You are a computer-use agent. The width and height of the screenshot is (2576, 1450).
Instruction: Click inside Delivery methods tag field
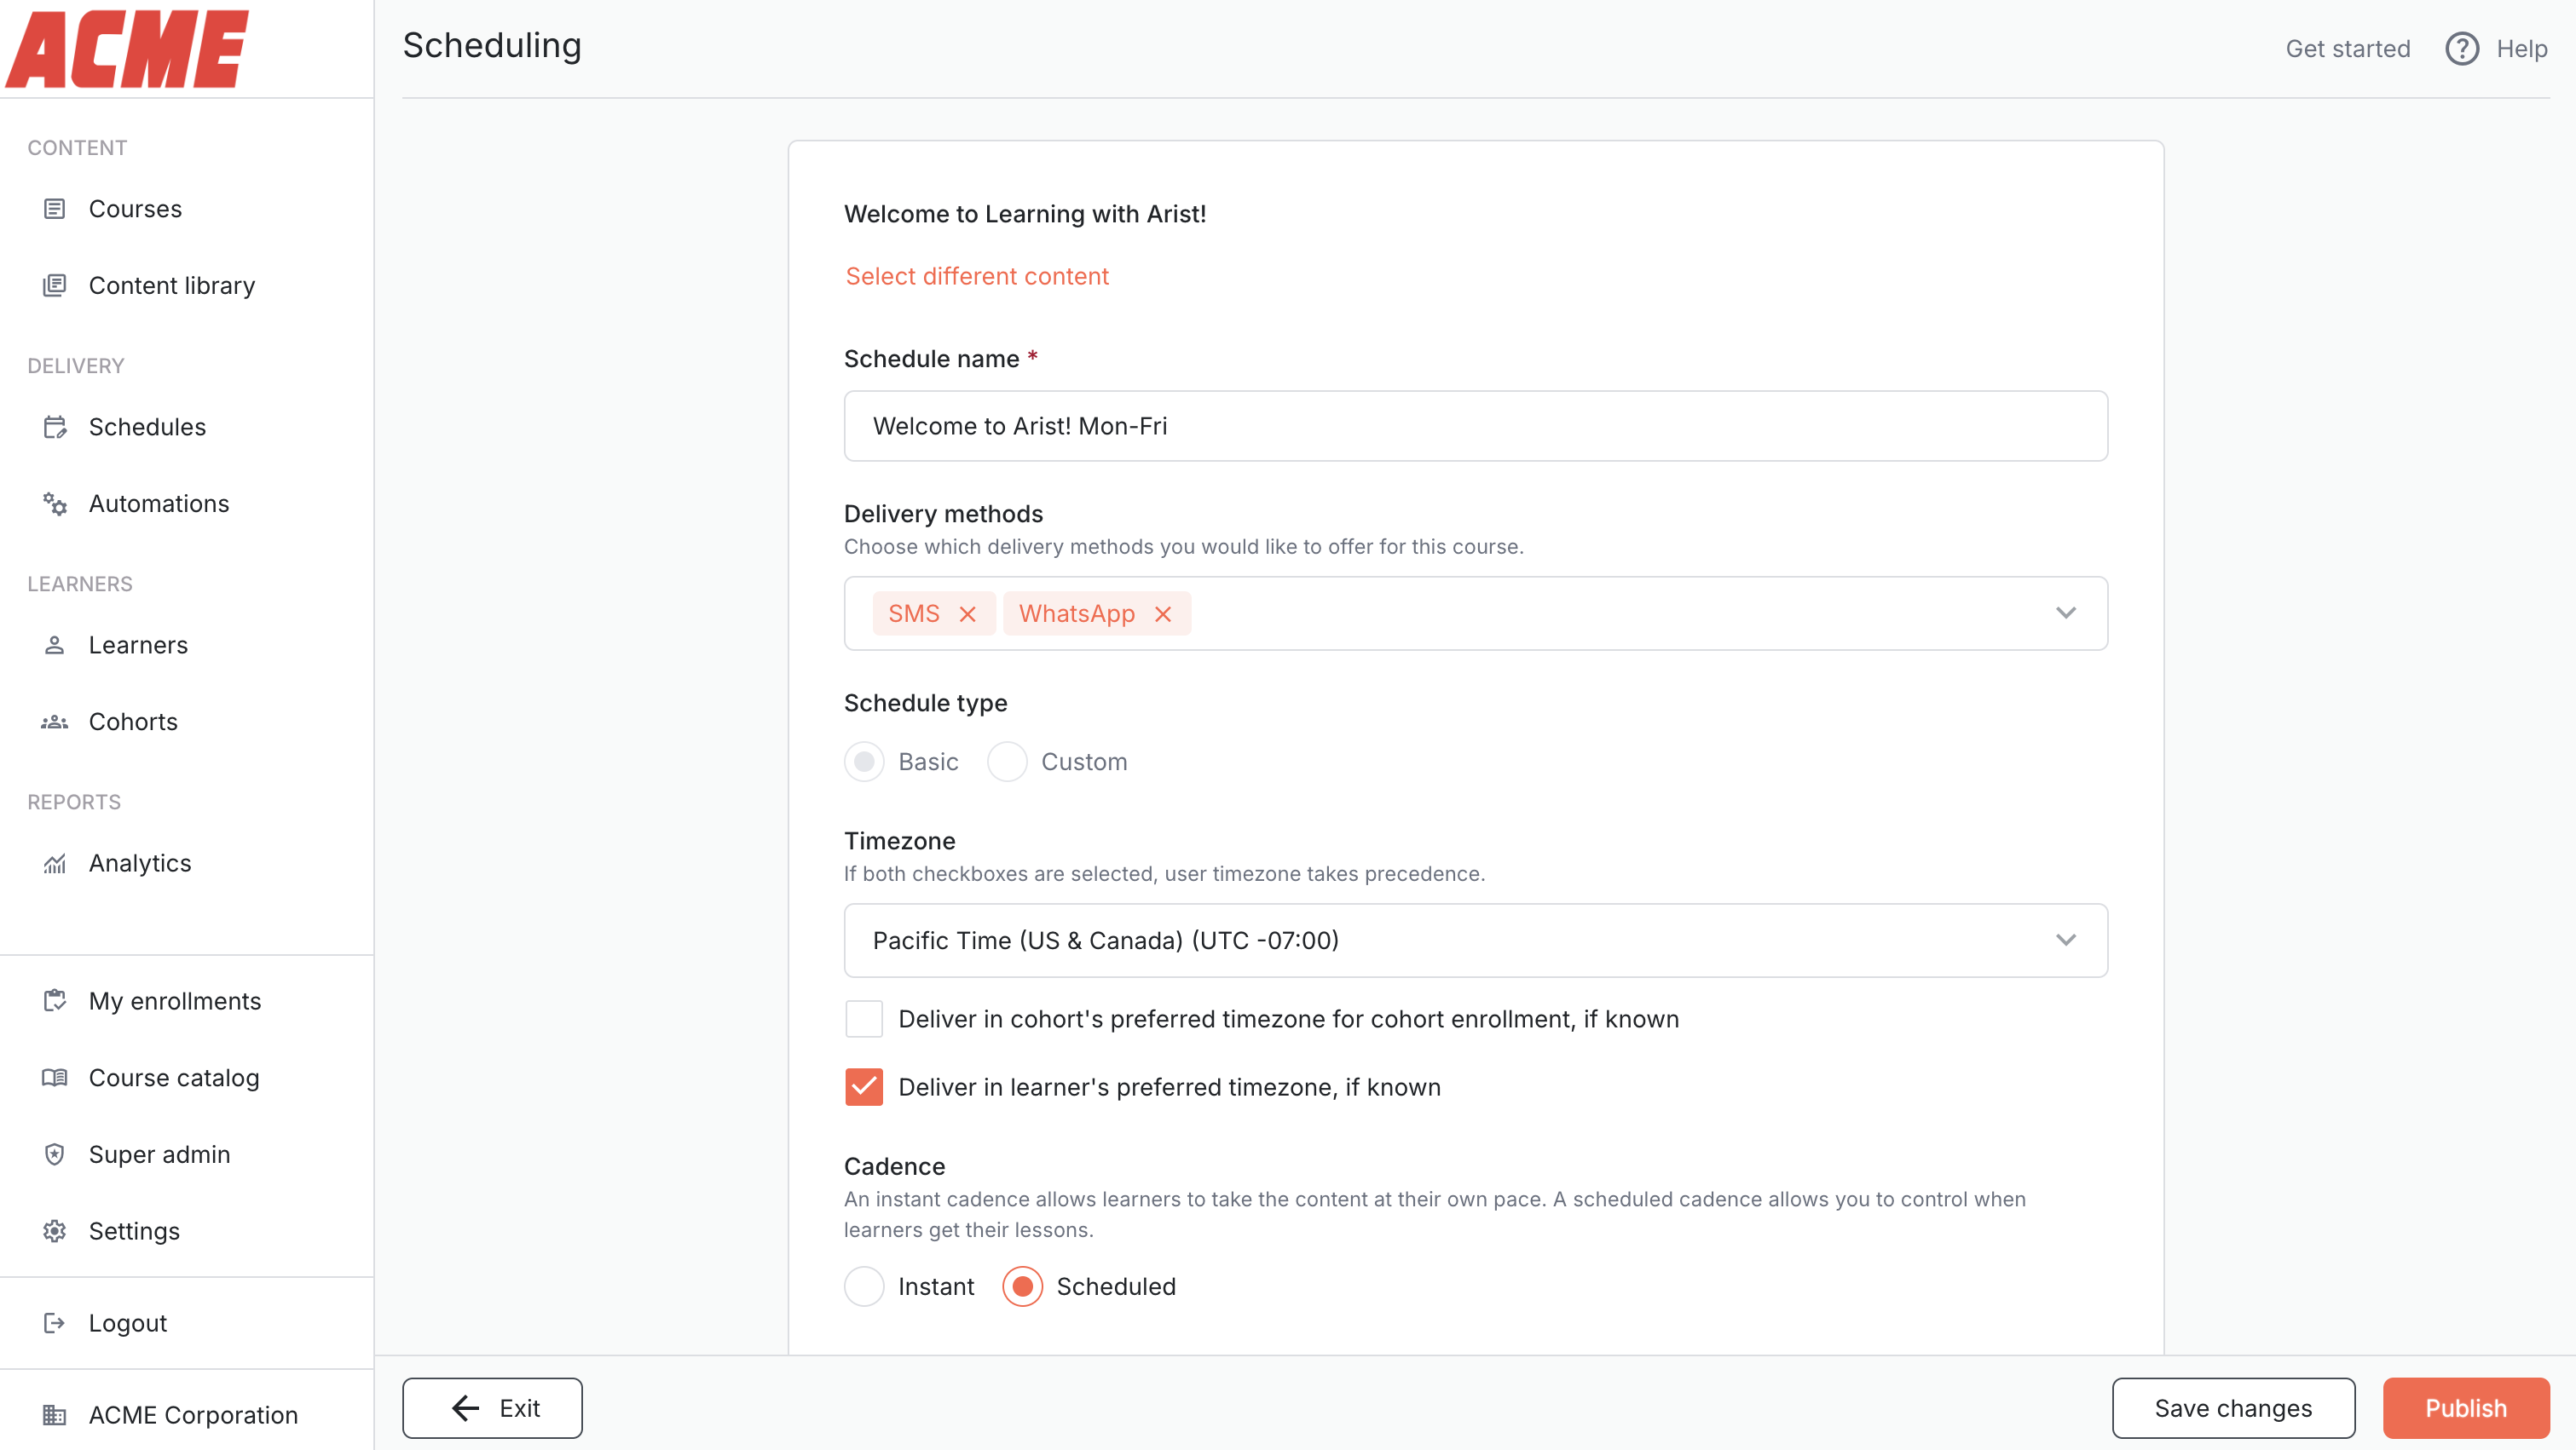(x=1476, y=613)
